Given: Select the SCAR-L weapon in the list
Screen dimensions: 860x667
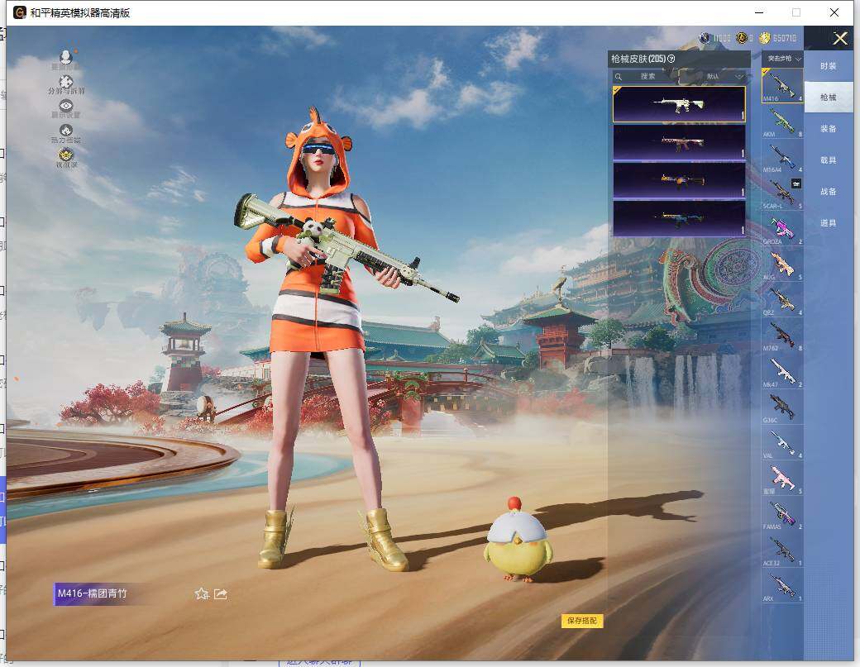Looking at the screenshot, I should tap(782, 193).
